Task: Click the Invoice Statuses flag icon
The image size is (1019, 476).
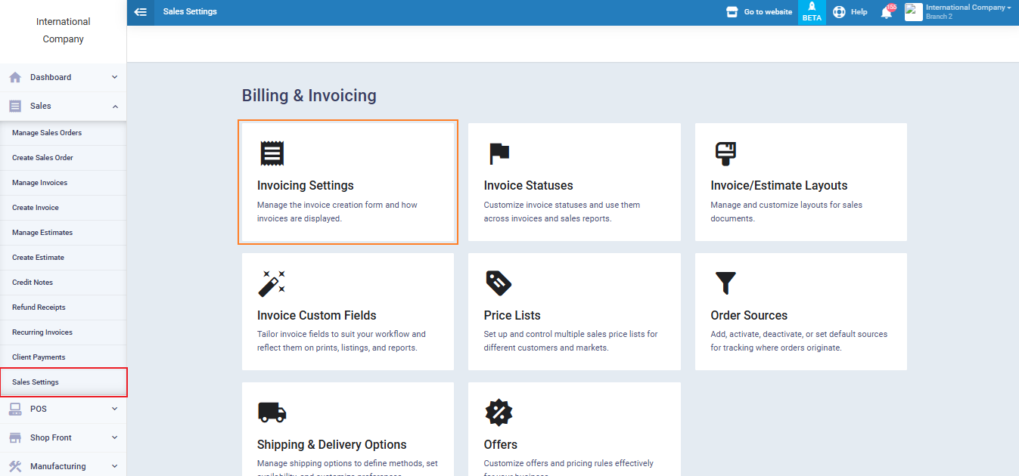Action: [499, 153]
